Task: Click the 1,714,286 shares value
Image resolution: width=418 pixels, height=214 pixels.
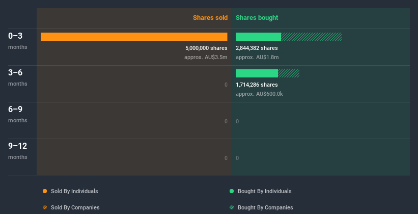Action: [x=257, y=85]
